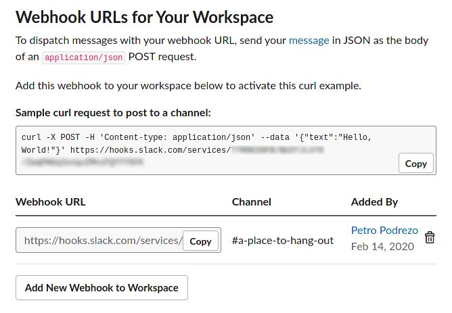Click the 'Feb 14, 2020' date

(x=382, y=247)
